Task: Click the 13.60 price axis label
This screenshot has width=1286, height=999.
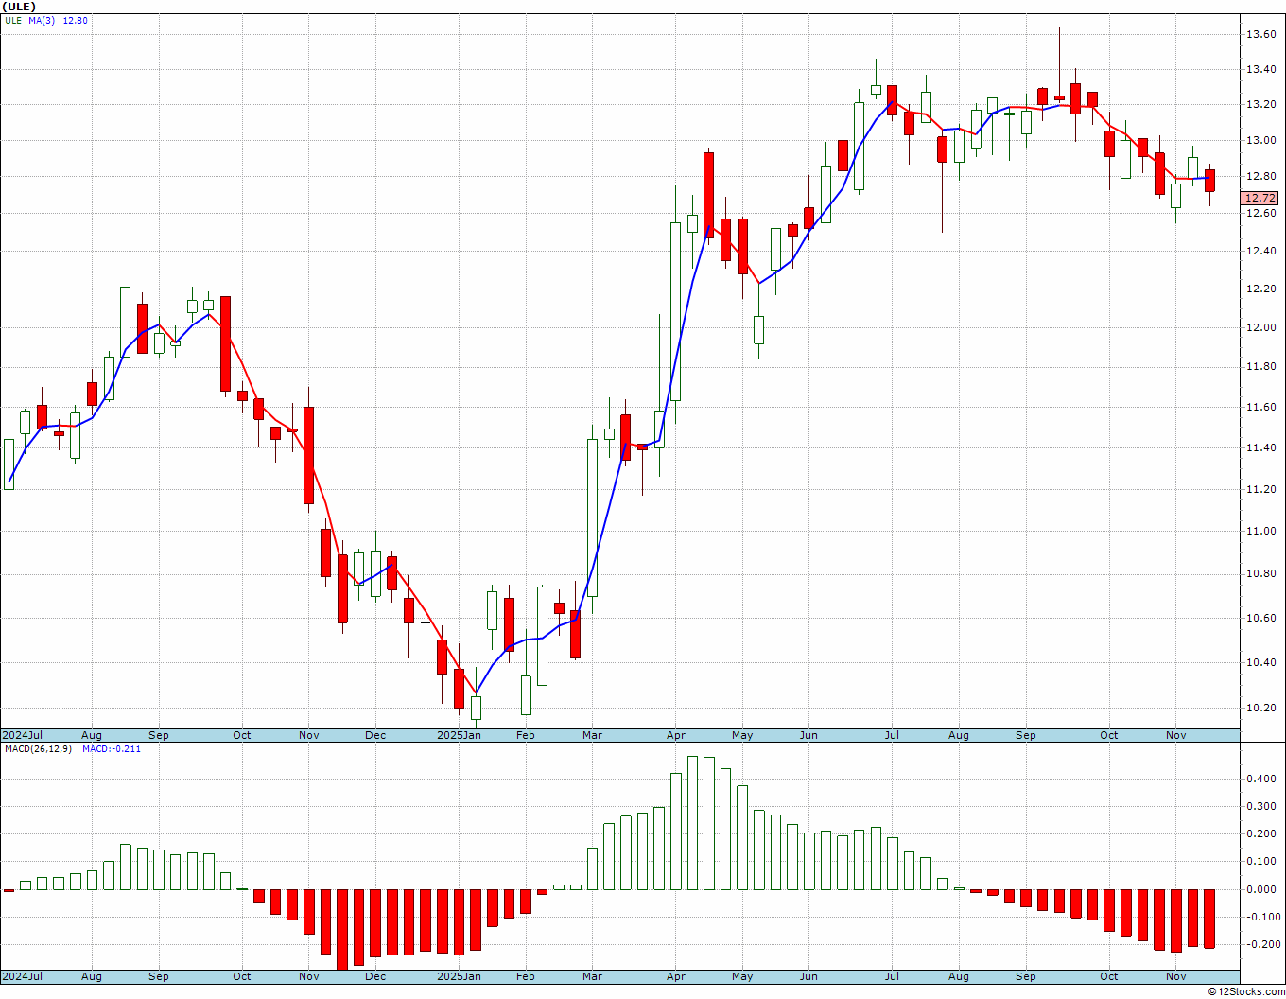Action: pyautogui.click(x=1261, y=34)
